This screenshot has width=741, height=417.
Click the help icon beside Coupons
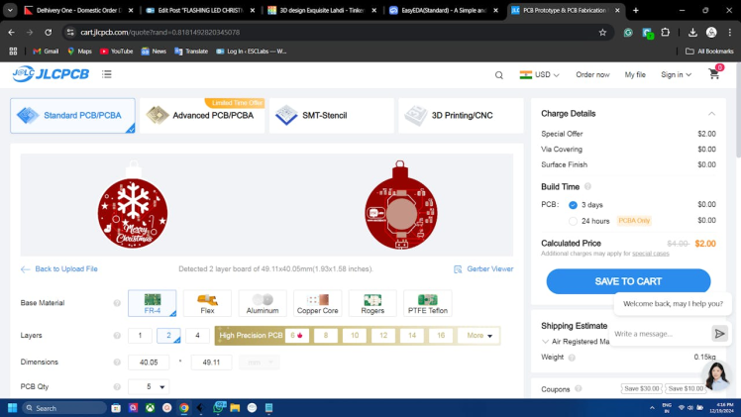578,388
